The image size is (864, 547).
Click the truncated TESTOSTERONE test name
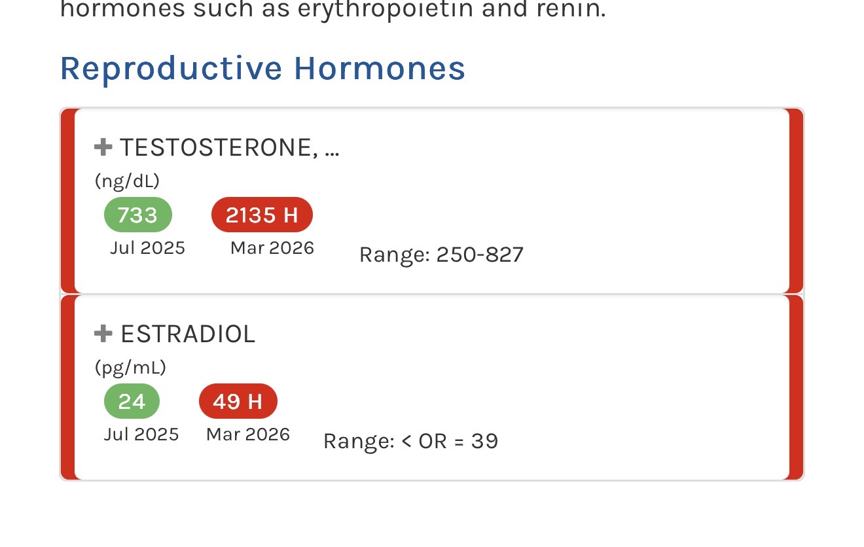(x=229, y=148)
